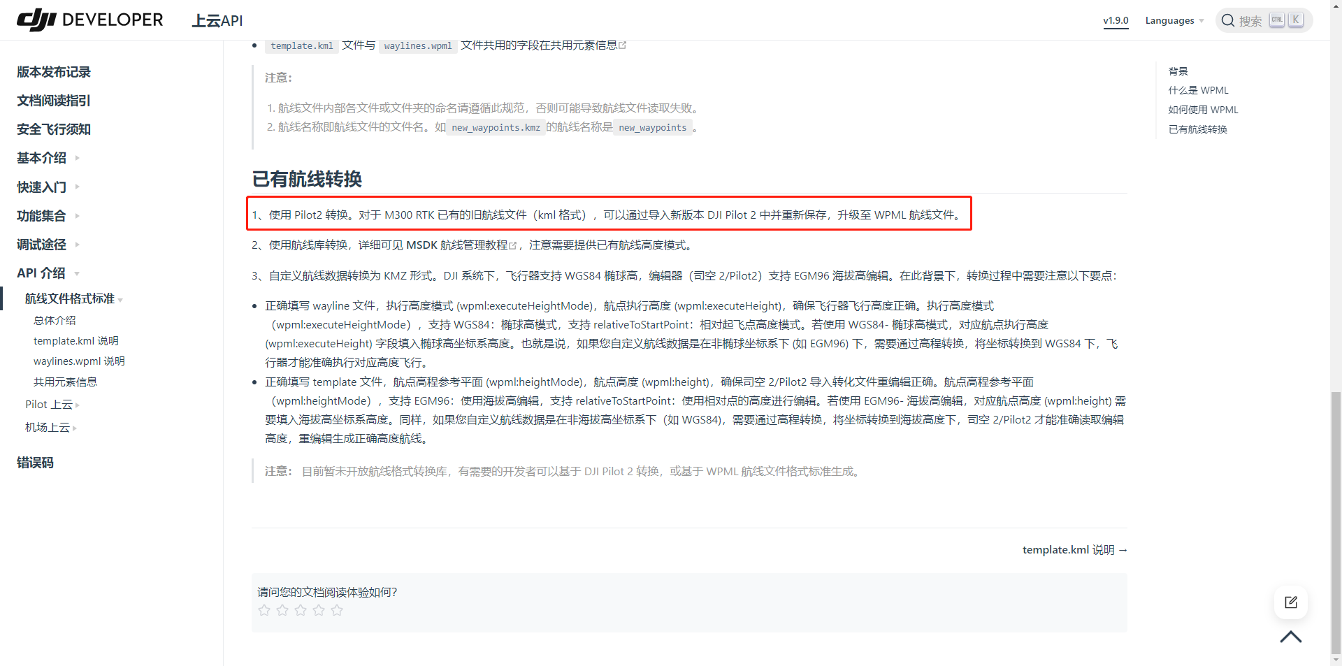1342x666 pixels.
Task: Jump to 已有航线转换 in outline
Action: coord(1197,129)
